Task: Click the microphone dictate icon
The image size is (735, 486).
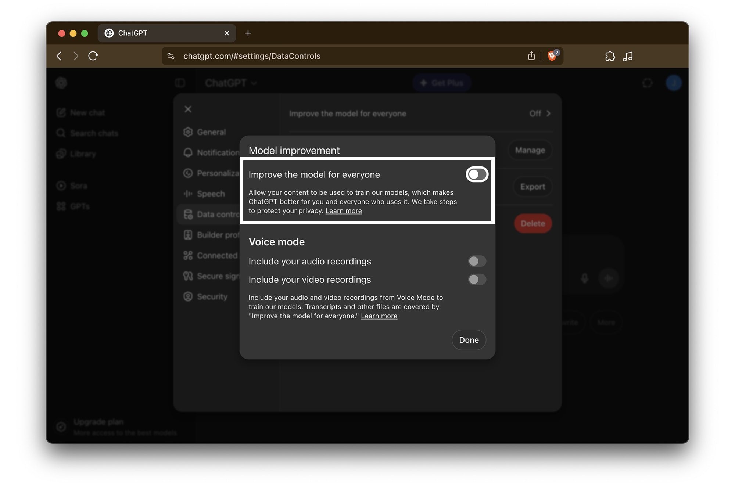Action: pos(585,278)
